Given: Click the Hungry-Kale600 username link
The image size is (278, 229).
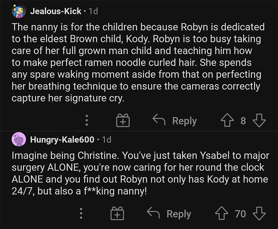Looking at the screenshot, I should (62, 140).
